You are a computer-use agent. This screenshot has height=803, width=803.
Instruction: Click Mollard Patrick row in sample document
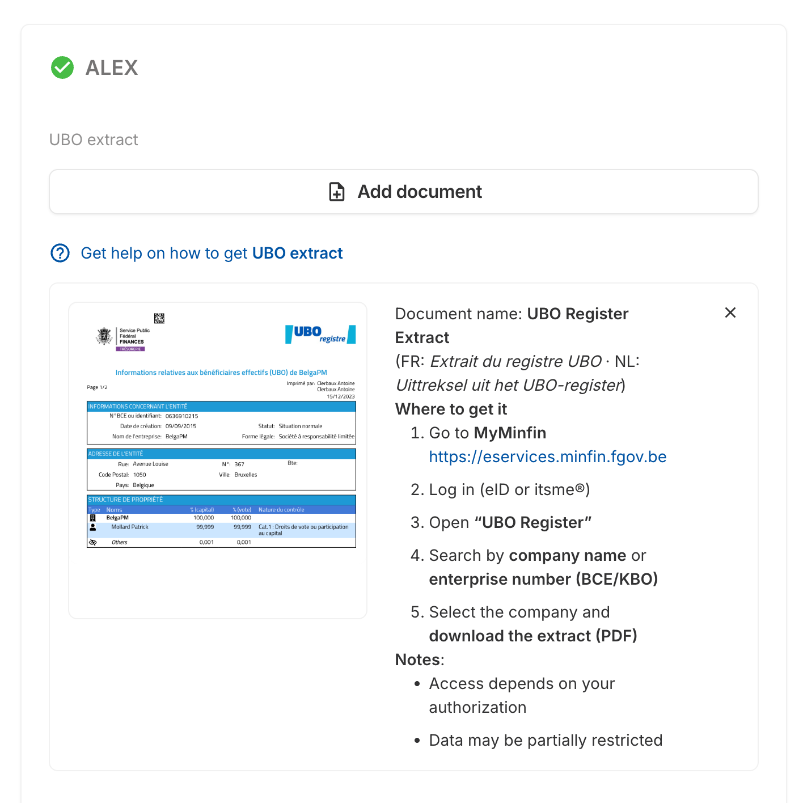(x=221, y=530)
